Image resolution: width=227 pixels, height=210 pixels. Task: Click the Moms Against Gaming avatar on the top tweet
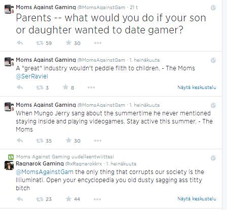pos(9,9)
